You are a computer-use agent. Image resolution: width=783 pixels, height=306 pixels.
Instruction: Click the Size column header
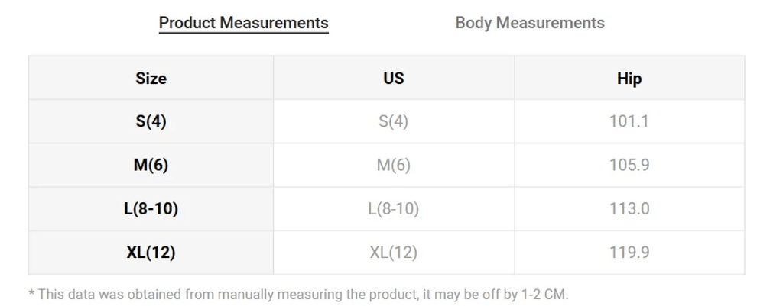(151, 79)
